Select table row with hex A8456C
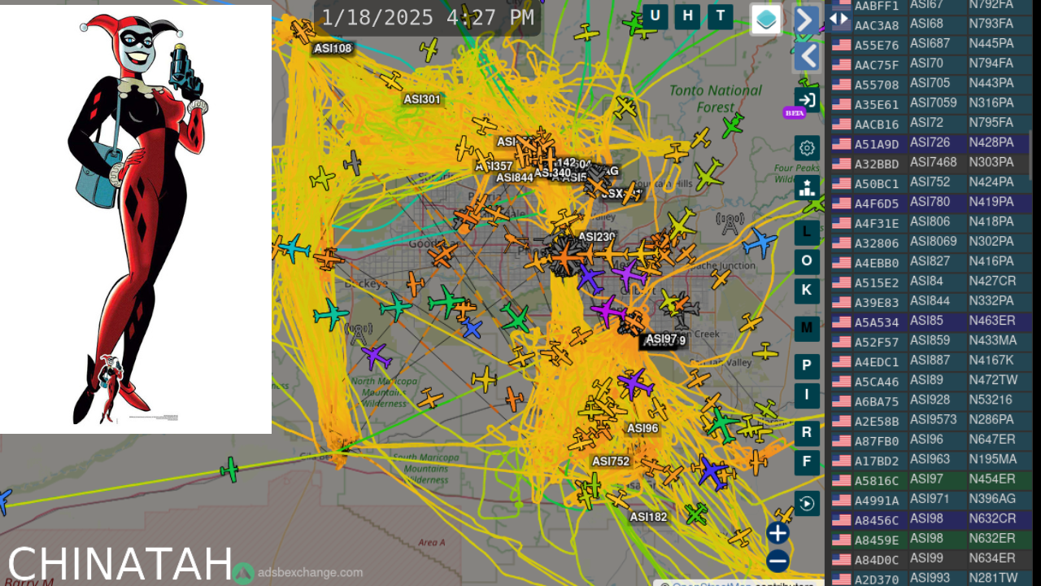This screenshot has height=586, width=1041. pos(931,519)
